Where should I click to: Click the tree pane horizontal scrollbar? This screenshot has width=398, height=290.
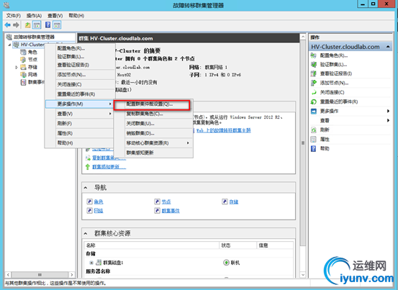click(x=40, y=275)
